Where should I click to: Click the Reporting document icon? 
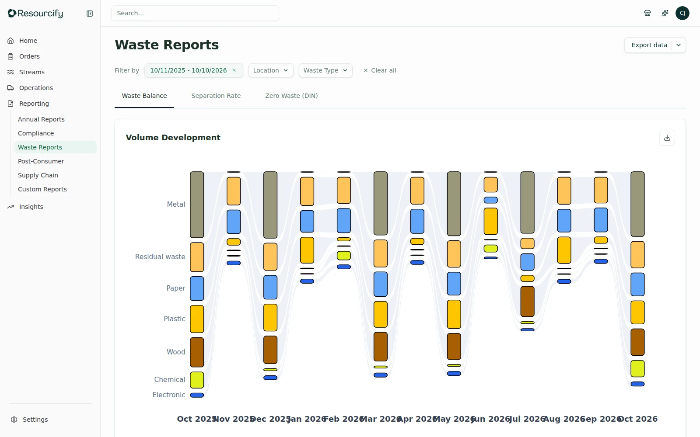10,104
